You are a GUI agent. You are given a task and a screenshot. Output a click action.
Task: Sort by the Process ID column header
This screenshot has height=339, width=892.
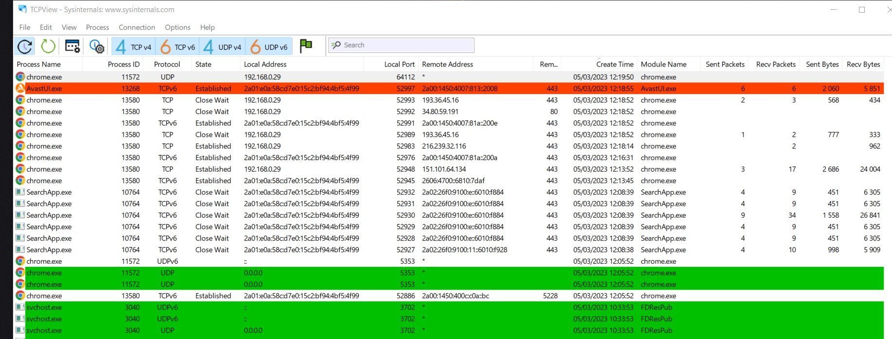click(x=123, y=64)
